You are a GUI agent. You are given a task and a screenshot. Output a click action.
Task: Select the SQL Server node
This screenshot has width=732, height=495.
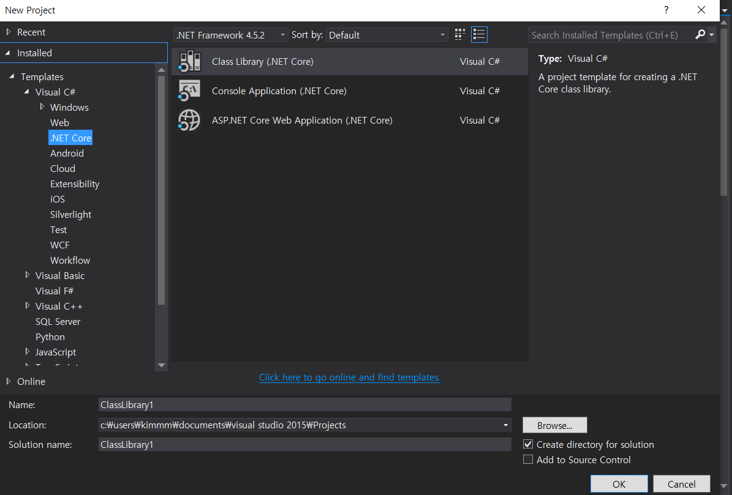(58, 322)
